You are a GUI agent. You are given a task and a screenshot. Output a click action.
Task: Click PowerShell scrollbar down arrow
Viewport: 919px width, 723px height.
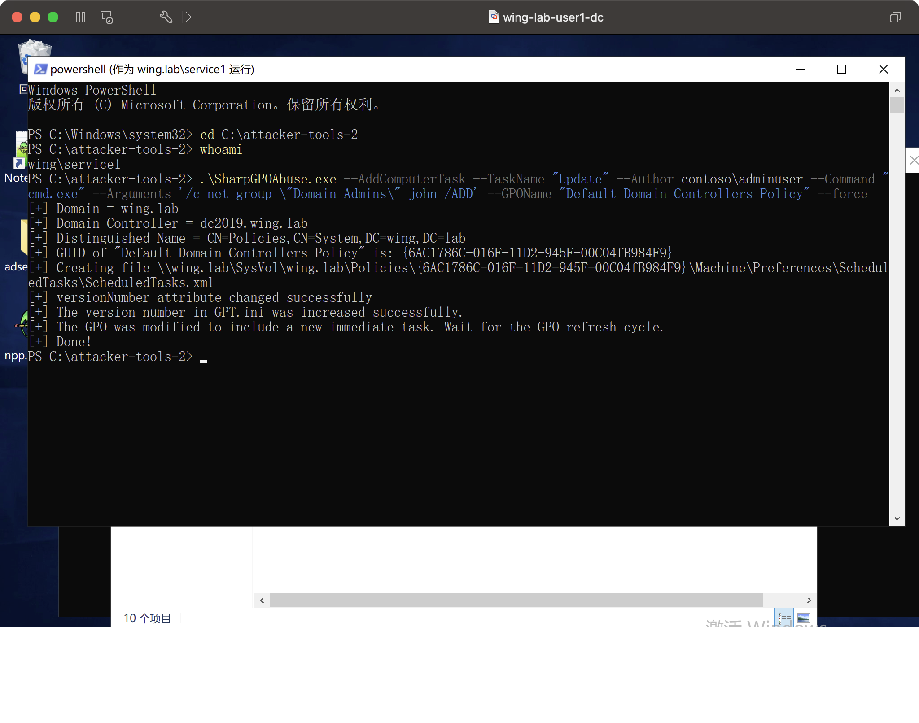[897, 518]
